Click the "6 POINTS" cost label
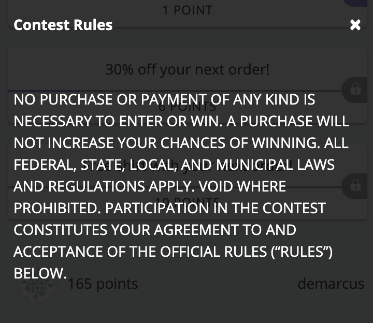Screen dimensions: 373x323 (187, 107)
